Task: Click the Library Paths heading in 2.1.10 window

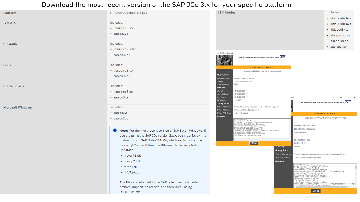Action: [223, 103]
